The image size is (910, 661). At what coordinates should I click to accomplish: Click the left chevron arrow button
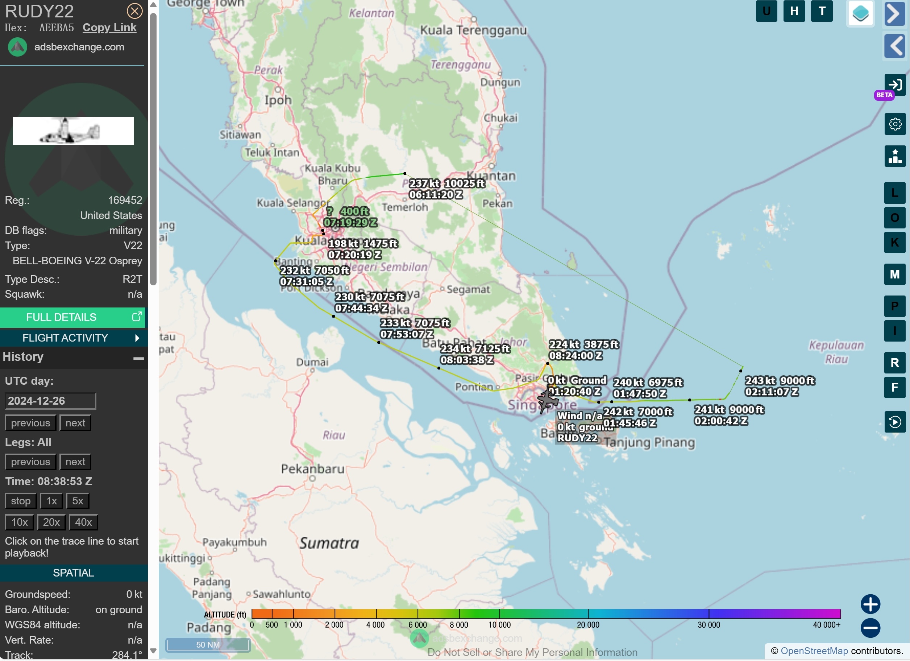coord(895,46)
